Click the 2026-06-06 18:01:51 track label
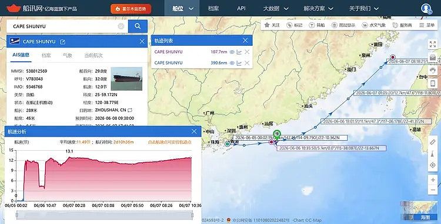441x224 pixels. (376, 121)
